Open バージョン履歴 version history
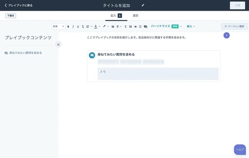This screenshot has width=249, height=158. click(x=234, y=27)
